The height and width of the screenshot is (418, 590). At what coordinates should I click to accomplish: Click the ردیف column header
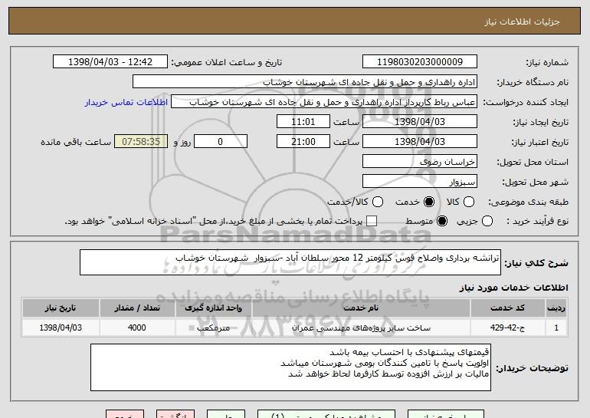556,308
